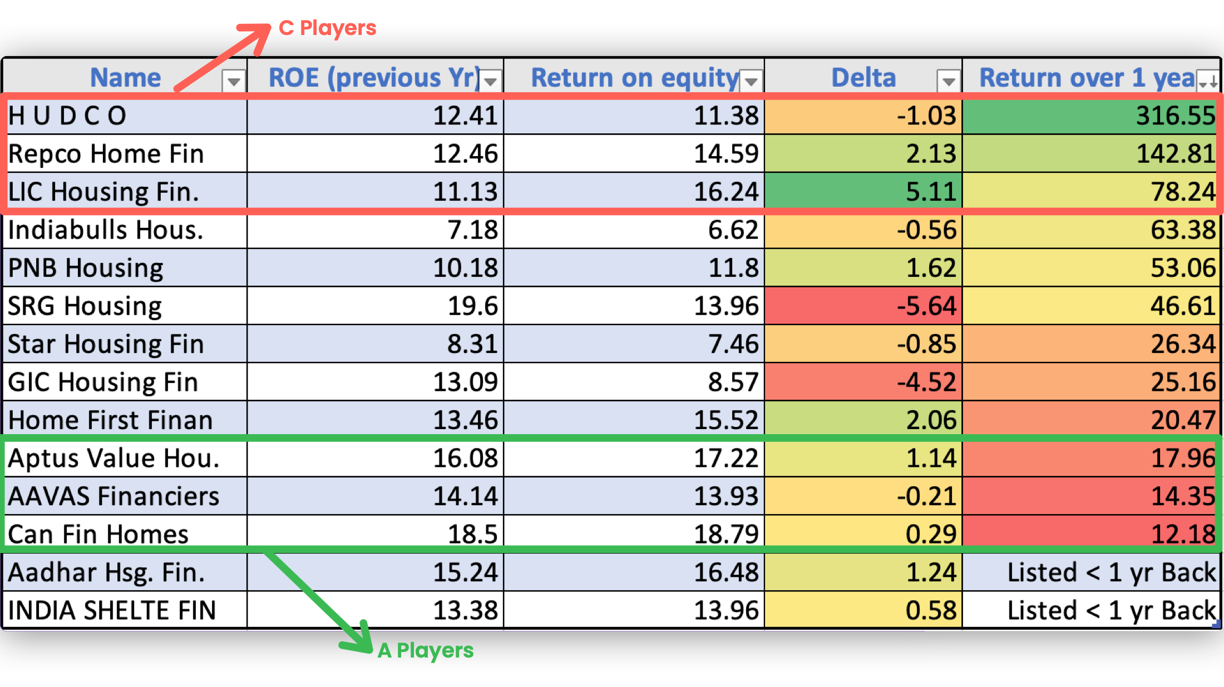Select Star Housing's 26.34 return cell
This screenshot has height=687, width=1224.
click(1092, 344)
